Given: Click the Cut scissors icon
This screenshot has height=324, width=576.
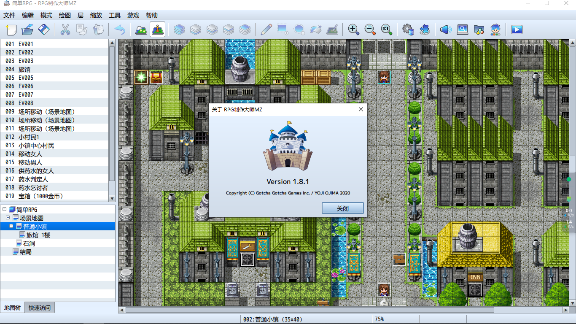Looking at the screenshot, I should coord(65,30).
